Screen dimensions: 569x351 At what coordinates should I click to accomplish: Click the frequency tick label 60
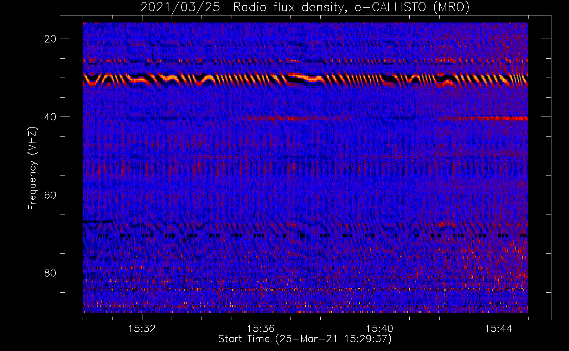pyautogui.click(x=50, y=195)
